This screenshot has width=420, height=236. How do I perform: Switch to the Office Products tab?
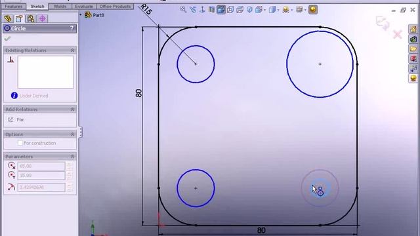115,6
